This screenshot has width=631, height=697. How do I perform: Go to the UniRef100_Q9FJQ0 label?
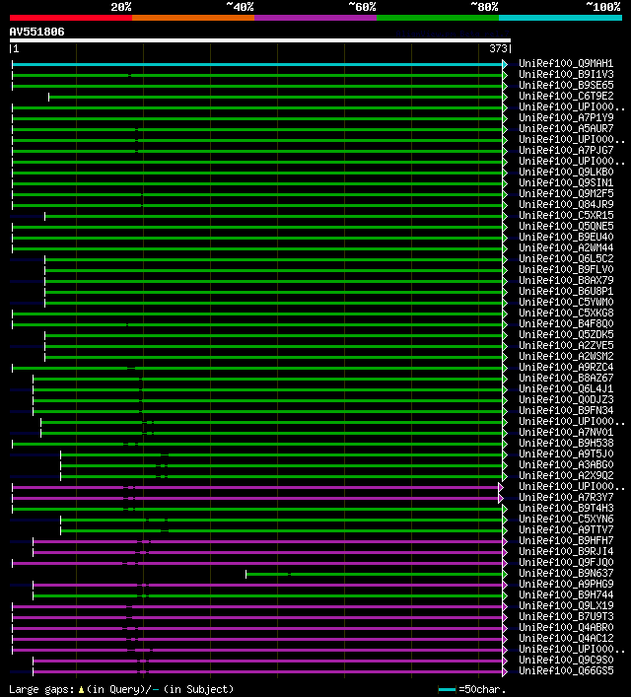[566, 562]
